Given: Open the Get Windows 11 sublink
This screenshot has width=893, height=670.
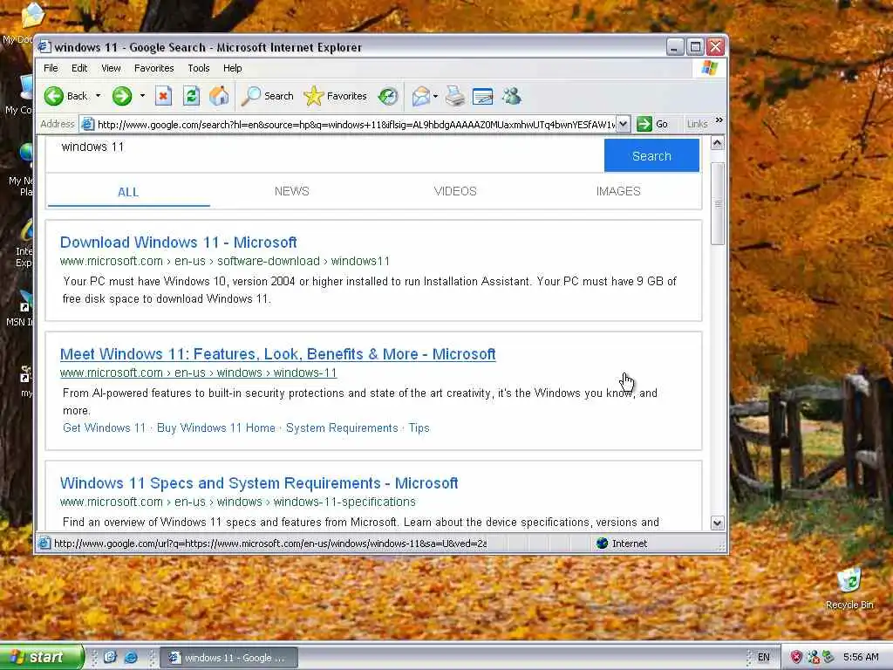Looking at the screenshot, I should (105, 427).
